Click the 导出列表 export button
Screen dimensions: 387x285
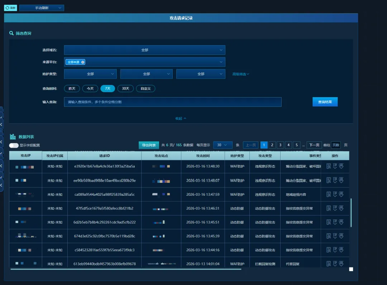coord(149,145)
